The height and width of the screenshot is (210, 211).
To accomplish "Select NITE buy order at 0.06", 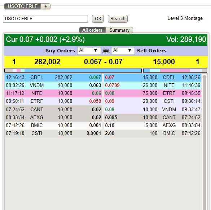I will pos(53,93).
